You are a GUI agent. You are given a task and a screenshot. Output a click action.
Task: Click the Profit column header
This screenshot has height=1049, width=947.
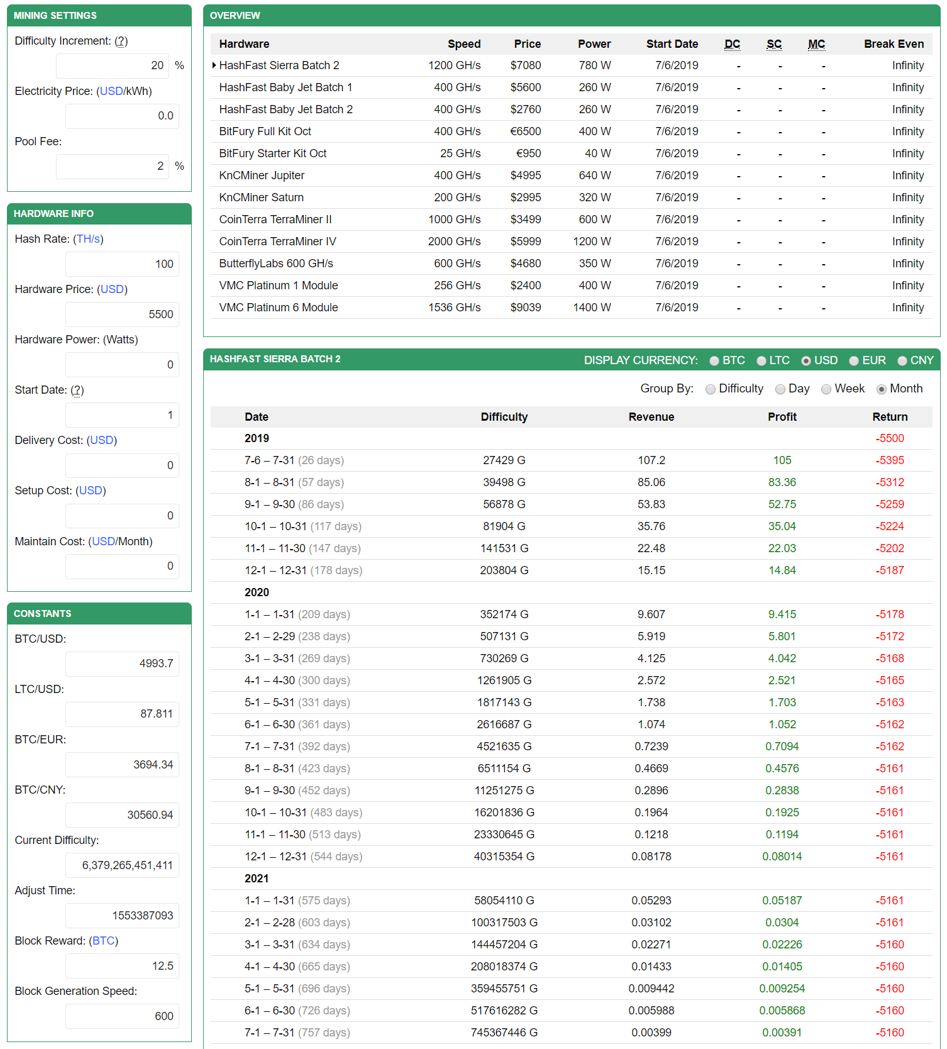coord(782,417)
